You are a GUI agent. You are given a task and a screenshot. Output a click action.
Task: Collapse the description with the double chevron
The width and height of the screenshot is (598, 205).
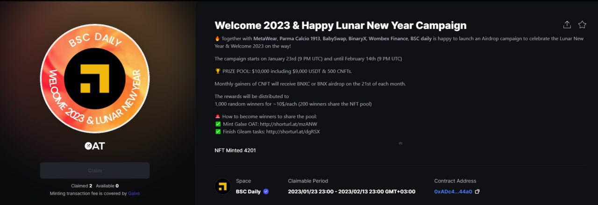coord(400,143)
